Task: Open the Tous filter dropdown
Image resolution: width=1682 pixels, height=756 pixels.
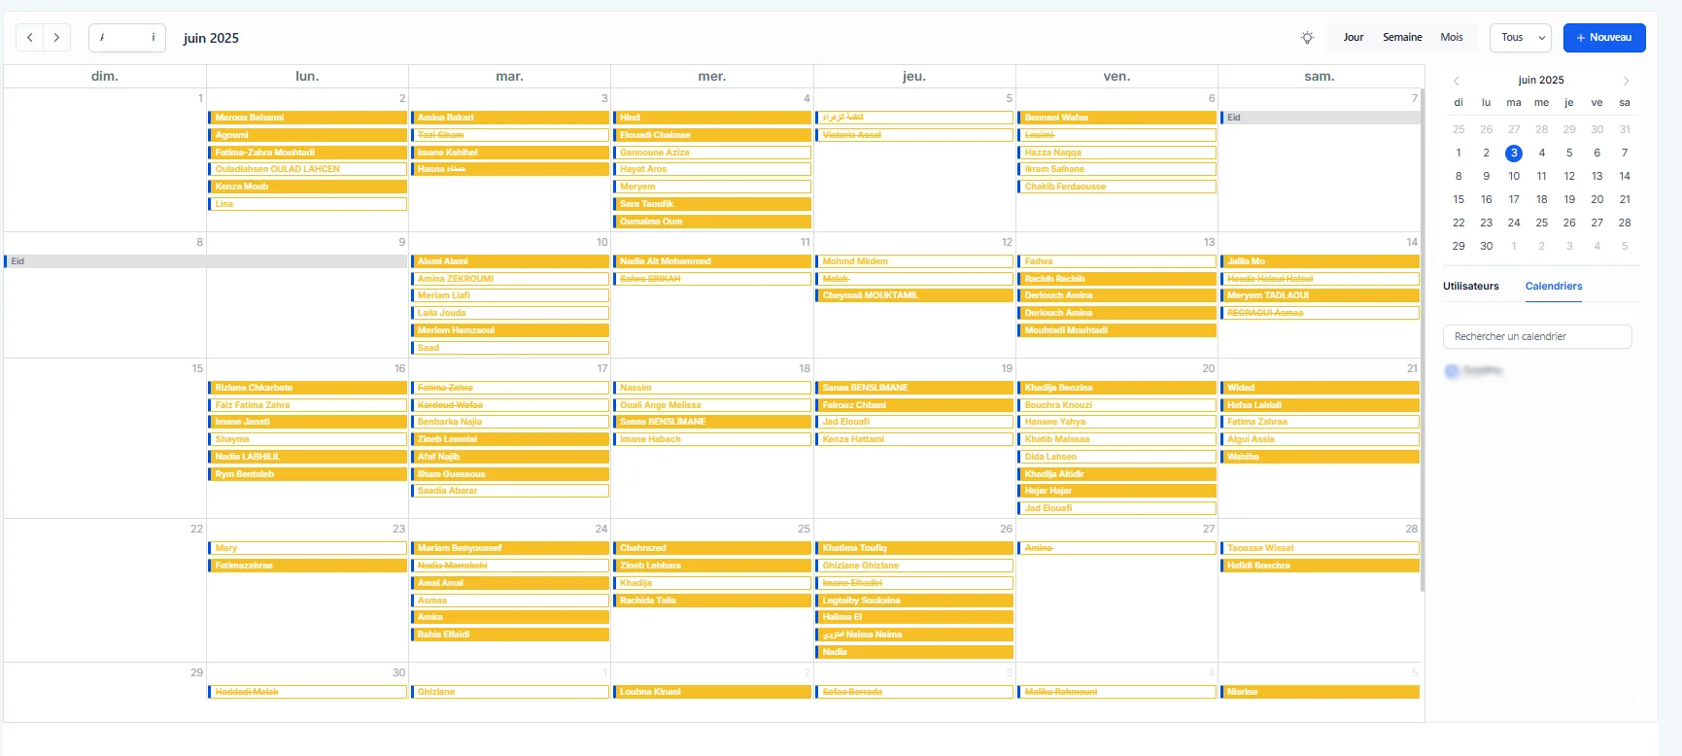Action: 1521,38
